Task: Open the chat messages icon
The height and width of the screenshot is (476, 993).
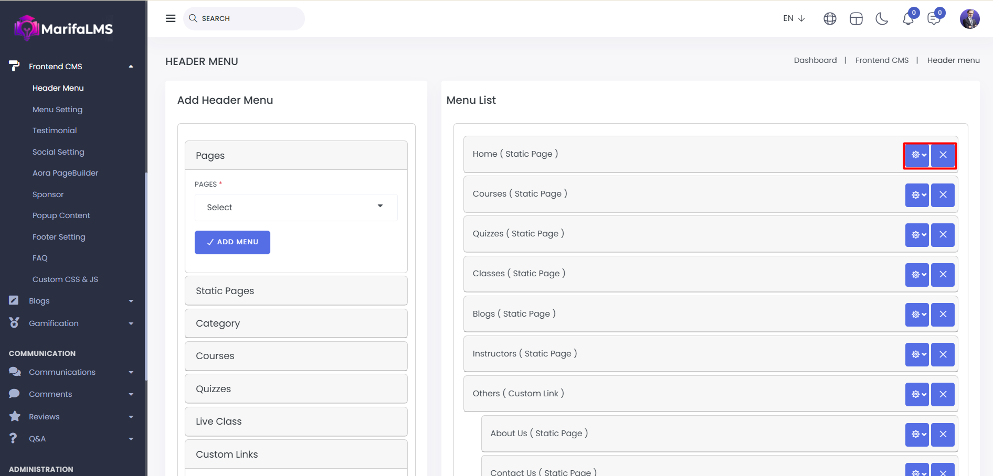Action: [934, 19]
